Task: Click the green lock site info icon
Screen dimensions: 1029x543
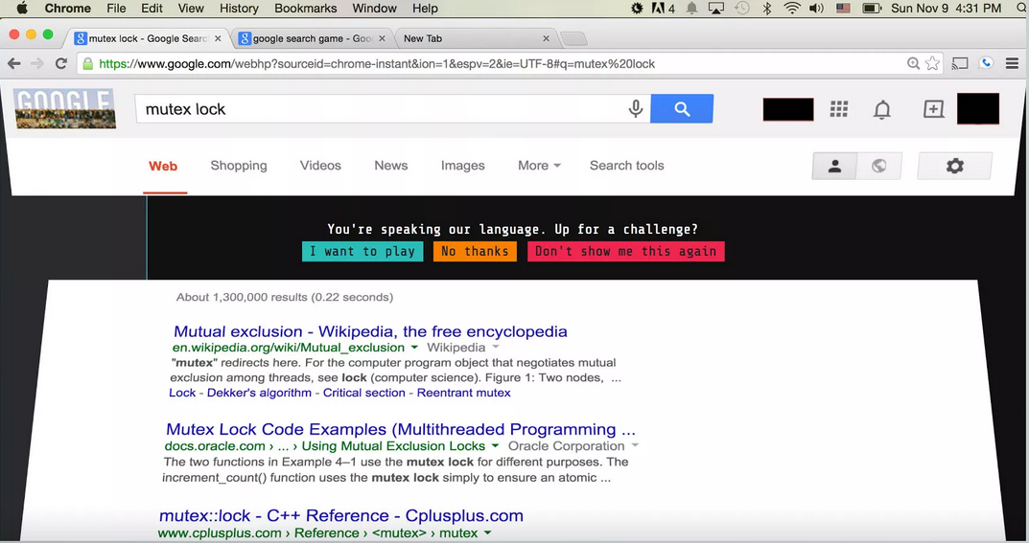Action: [88, 63]
